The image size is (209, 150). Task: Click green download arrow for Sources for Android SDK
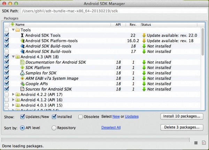click(x=144, y=89)
